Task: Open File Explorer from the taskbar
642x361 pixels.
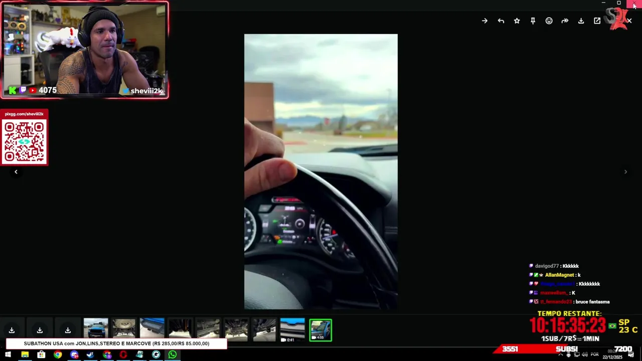Action: pos(25,354)
